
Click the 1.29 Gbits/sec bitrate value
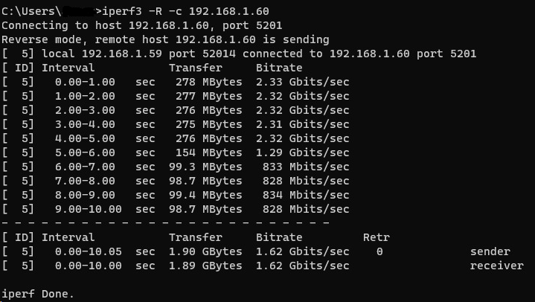coord(303,152)
